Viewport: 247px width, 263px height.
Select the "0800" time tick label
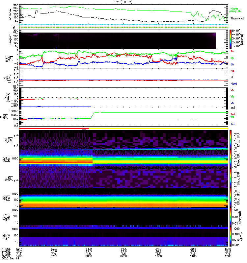[x=89, y=256]
